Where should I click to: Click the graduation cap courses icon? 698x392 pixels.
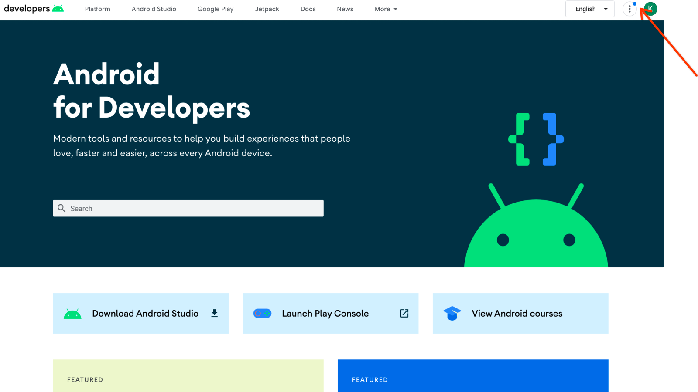point(452,313)
